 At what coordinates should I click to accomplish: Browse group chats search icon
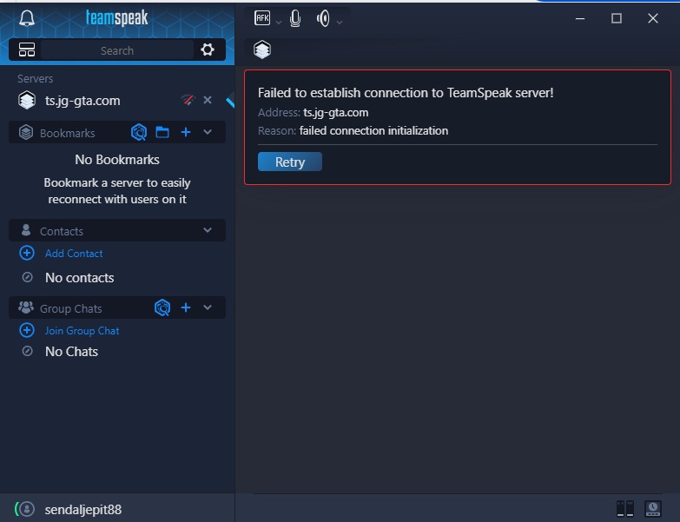pyautogui.click(x=162, y=307)
